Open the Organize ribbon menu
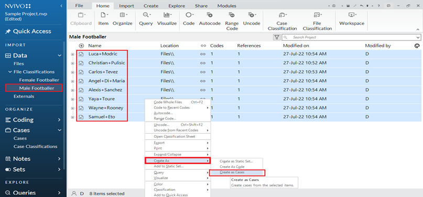Viewport: 423px width, 197px height. pos(123,19)
